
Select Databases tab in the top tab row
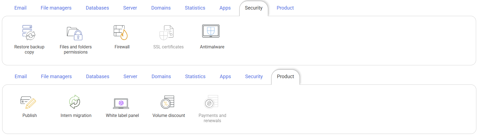[x=97, y=8]
